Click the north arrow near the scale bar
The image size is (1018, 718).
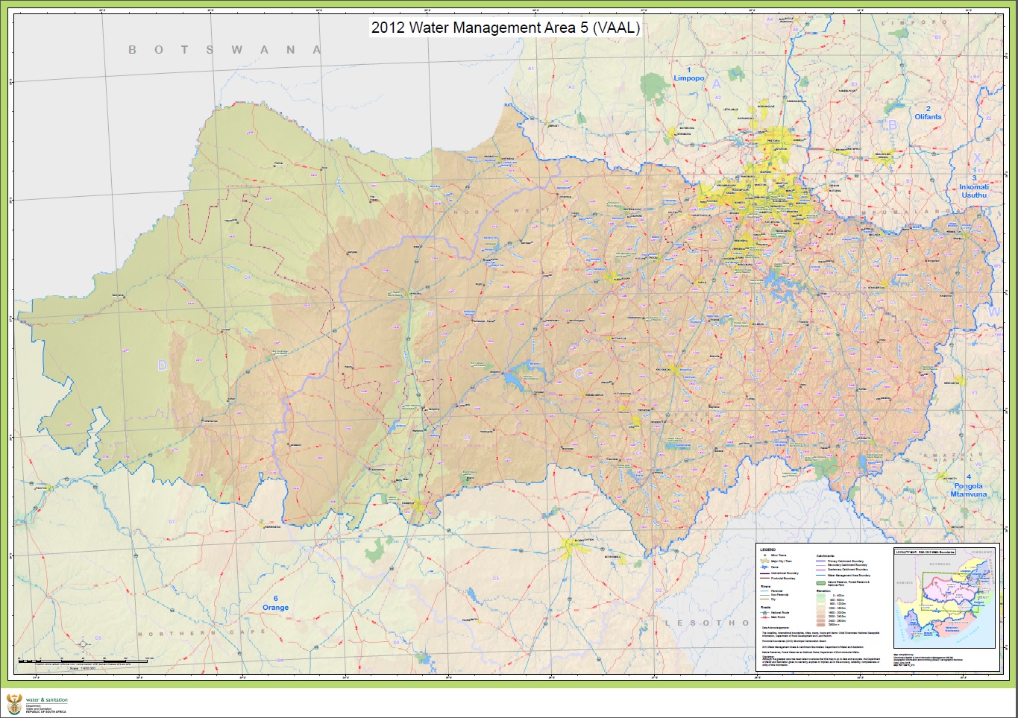[82, 642]
